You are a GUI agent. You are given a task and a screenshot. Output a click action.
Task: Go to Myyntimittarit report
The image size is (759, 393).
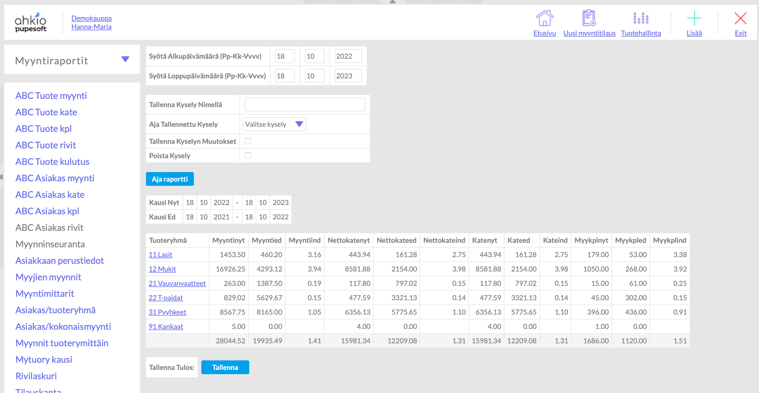[45, 294]
